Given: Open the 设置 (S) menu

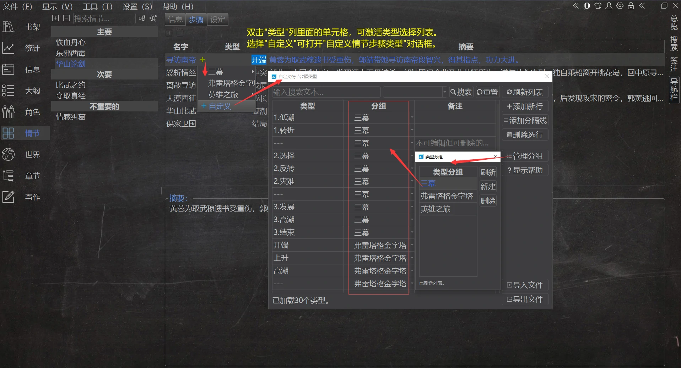Looking at the screenshot, I should [137, 6].
